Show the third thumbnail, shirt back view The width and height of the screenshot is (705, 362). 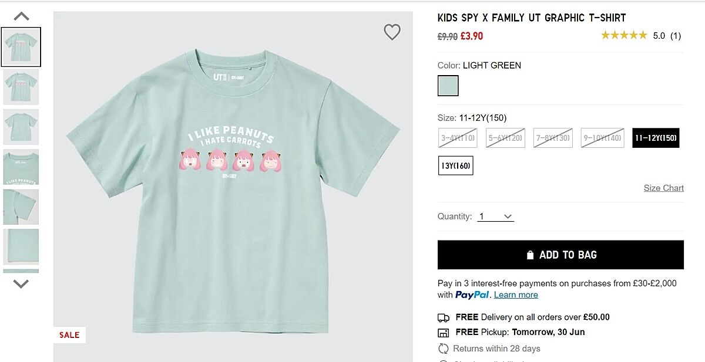[21, 127]
